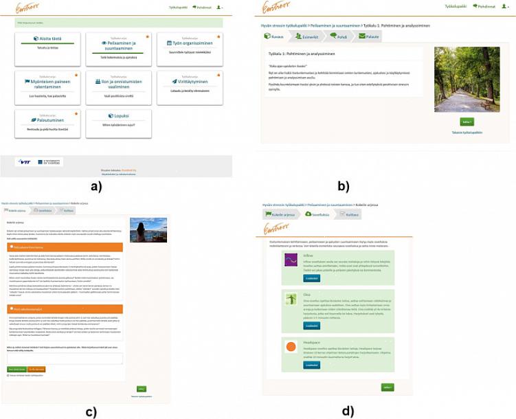Screen dimensions: 516x419
Task: Click the VTT logo in the footer
Action: (x=26, y=162)
